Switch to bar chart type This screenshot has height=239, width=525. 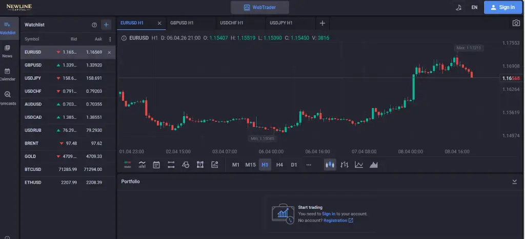tap(345, 165)
